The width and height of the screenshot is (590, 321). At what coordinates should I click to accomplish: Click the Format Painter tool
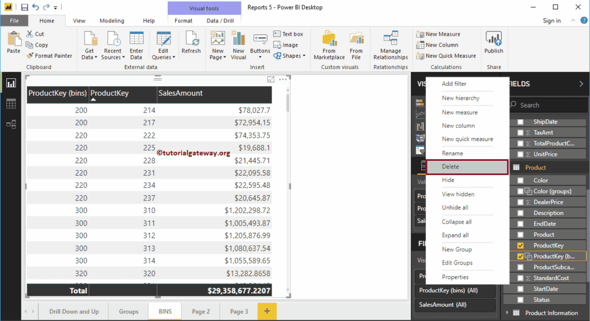click(49, 56)
